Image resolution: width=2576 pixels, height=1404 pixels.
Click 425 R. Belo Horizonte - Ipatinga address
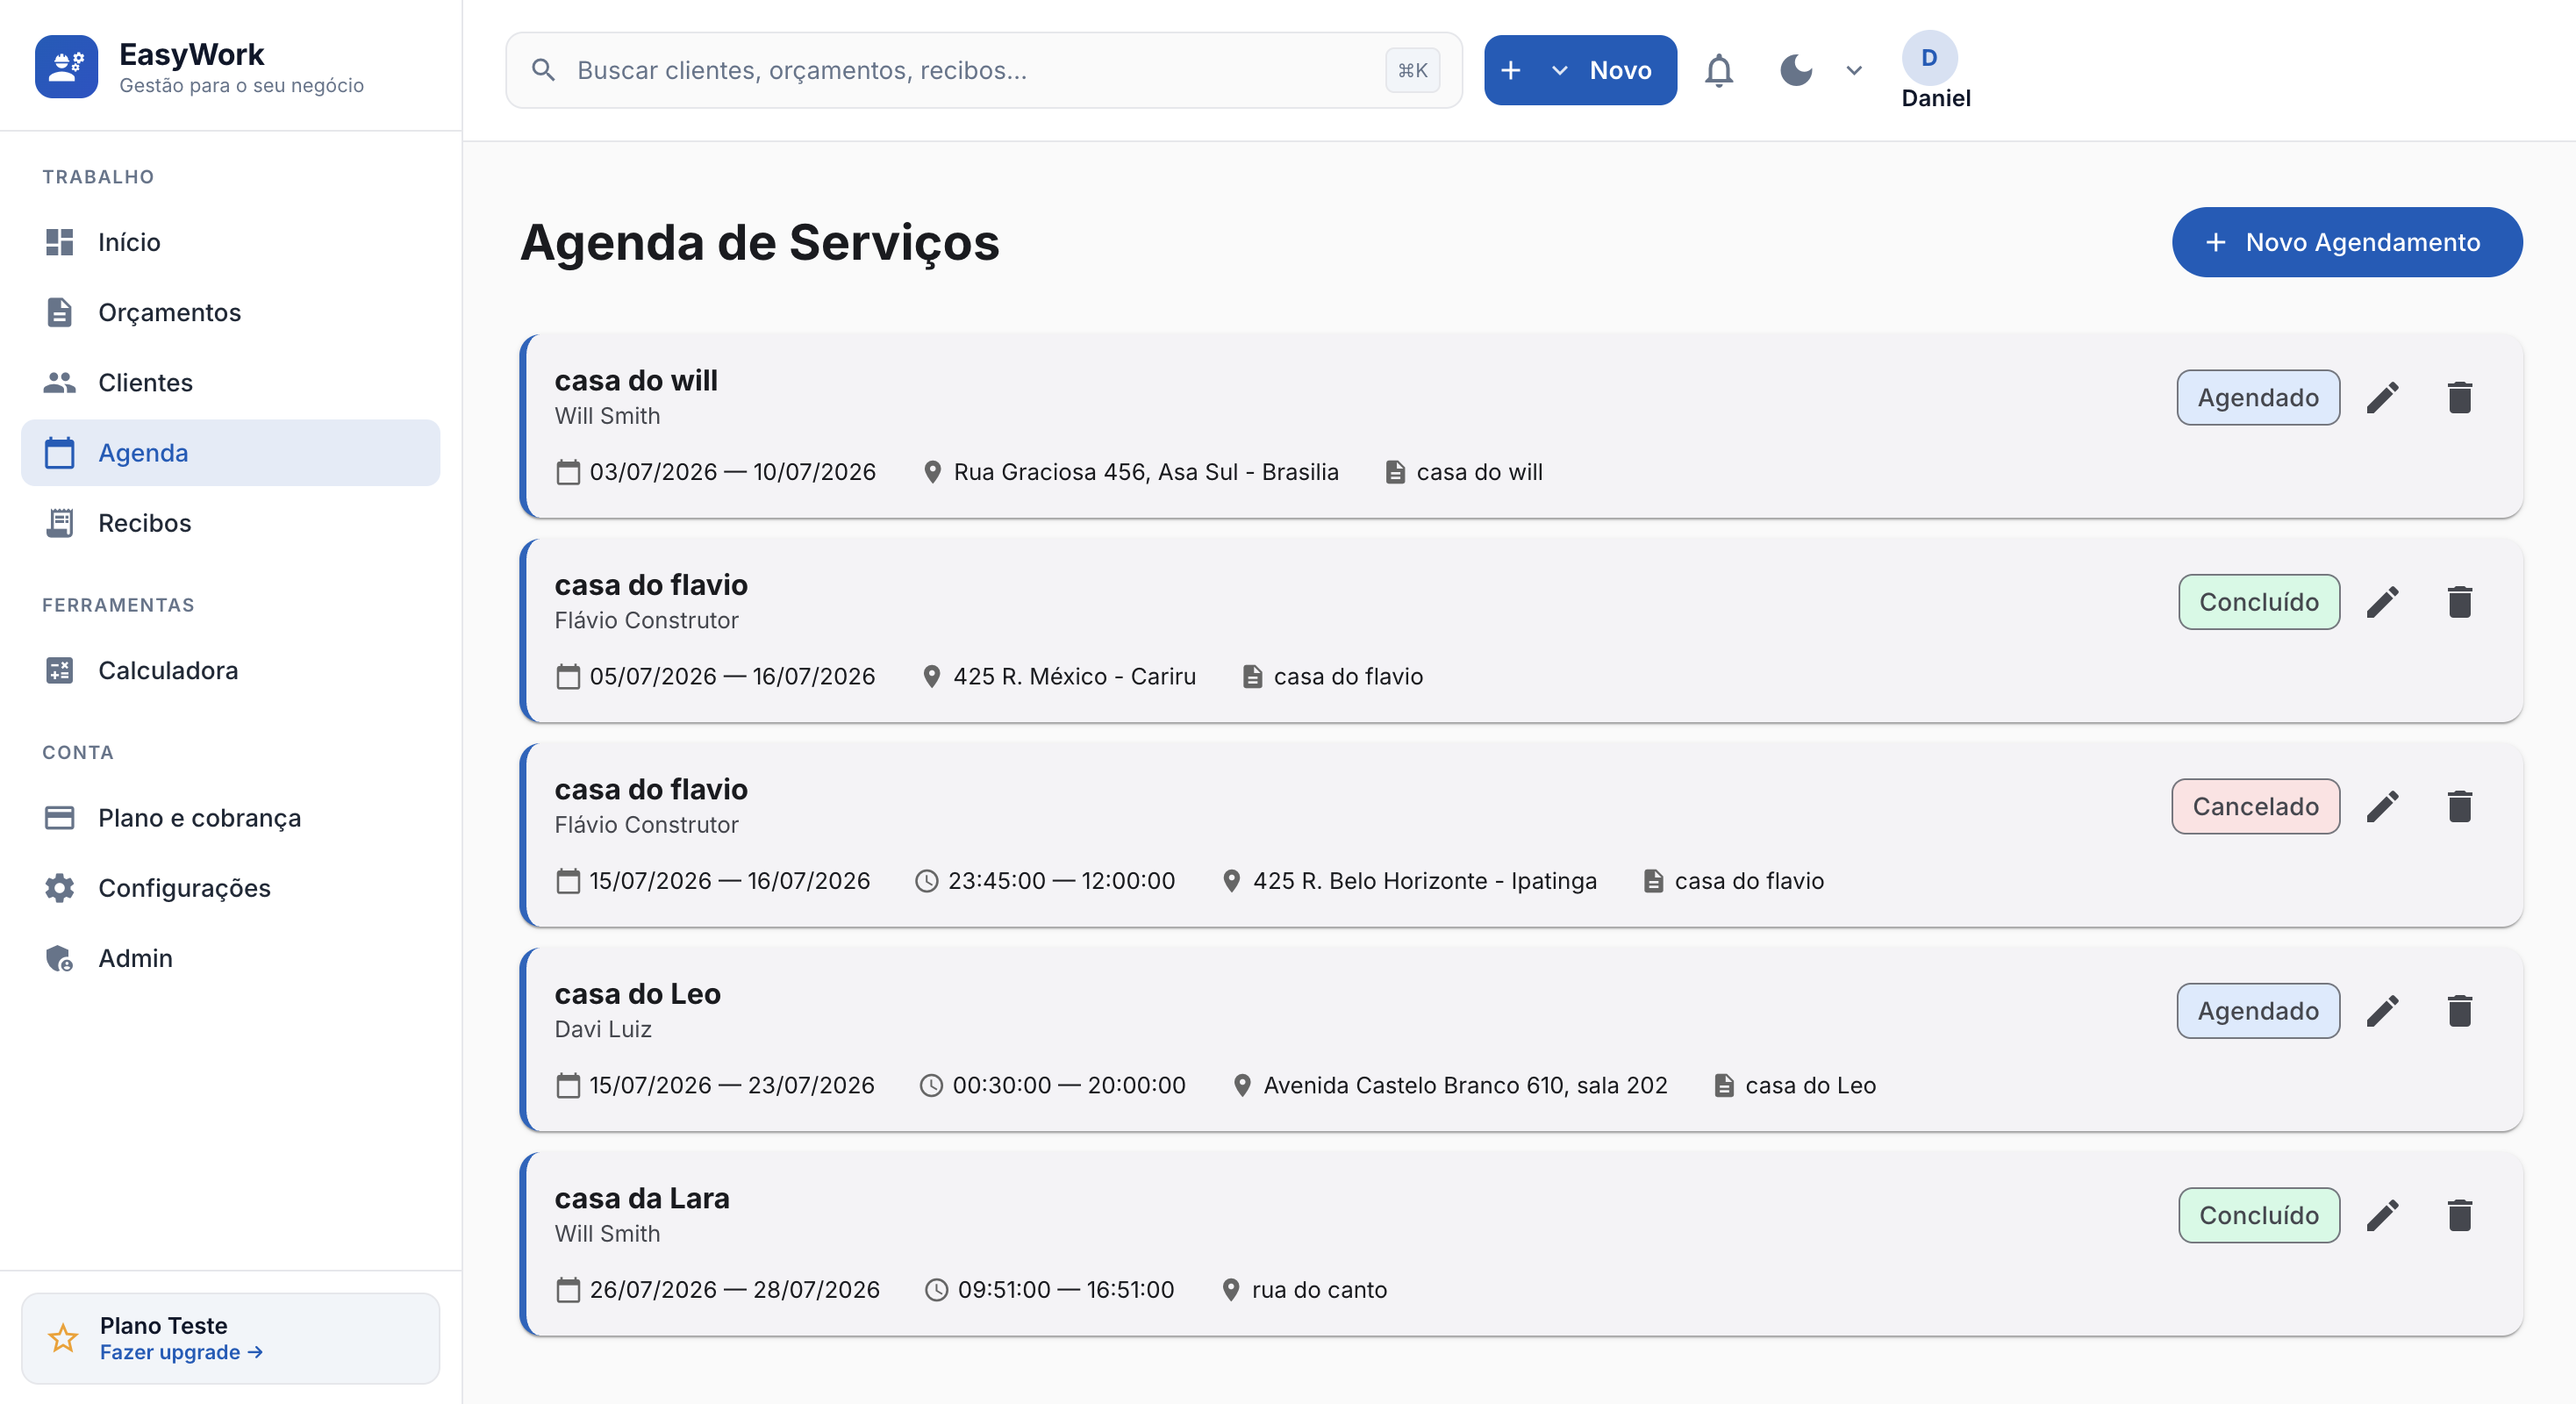(1424, 881)
